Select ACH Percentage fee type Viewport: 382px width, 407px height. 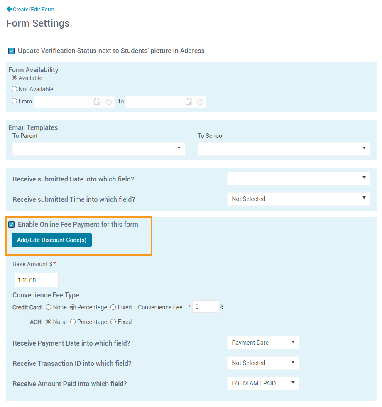[73, 322]
